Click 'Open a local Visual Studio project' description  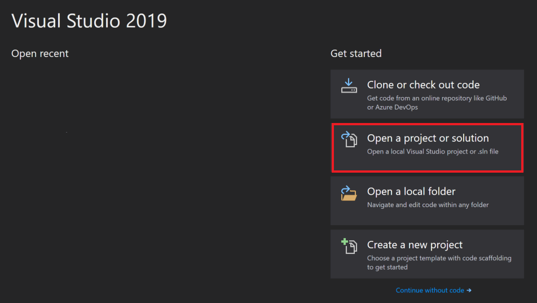tap(433, 151)
